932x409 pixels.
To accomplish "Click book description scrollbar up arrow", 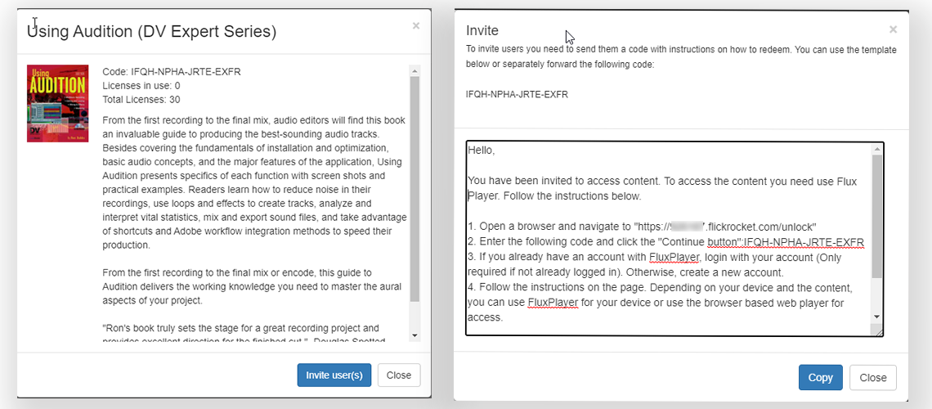I will 414,70.
